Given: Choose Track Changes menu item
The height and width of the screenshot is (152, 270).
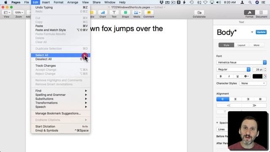Looking at the screenshot, I should (x=61, y=66).
